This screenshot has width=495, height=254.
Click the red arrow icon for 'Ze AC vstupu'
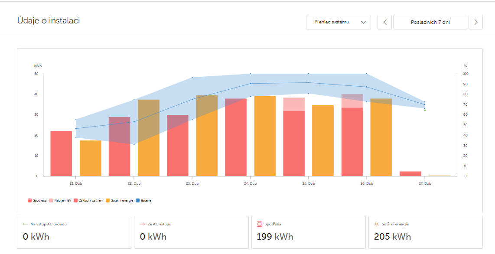click(142, 224)
